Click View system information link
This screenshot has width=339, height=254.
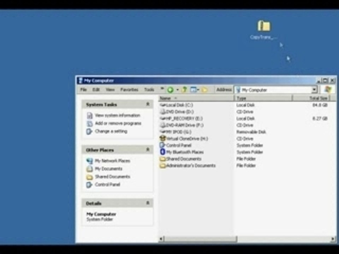tap(118, 115)
